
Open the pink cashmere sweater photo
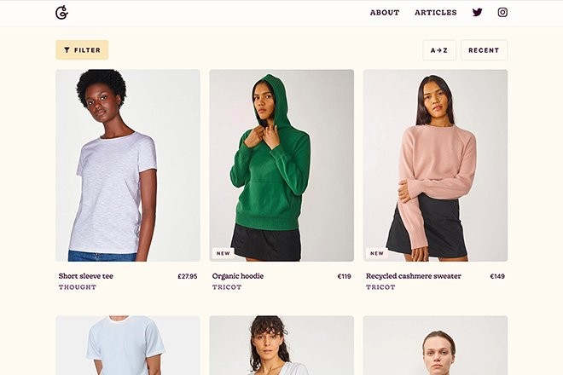coord(435,165)
